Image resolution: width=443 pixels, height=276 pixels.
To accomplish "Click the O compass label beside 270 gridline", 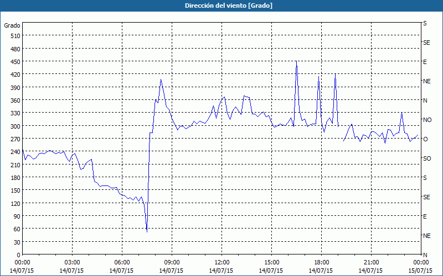I will pos(425,139).
